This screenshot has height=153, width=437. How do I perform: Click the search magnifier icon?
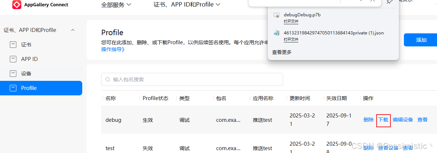(x=108, y=79)
